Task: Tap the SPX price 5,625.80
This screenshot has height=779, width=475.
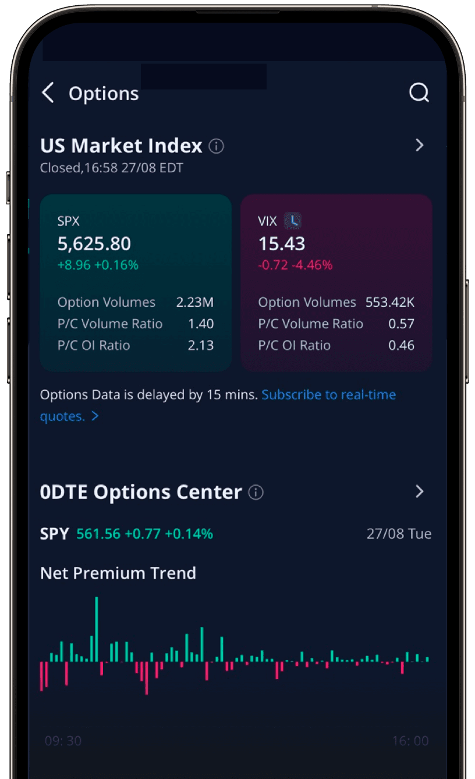Action: pyautogui.click(x=94, y=243)
